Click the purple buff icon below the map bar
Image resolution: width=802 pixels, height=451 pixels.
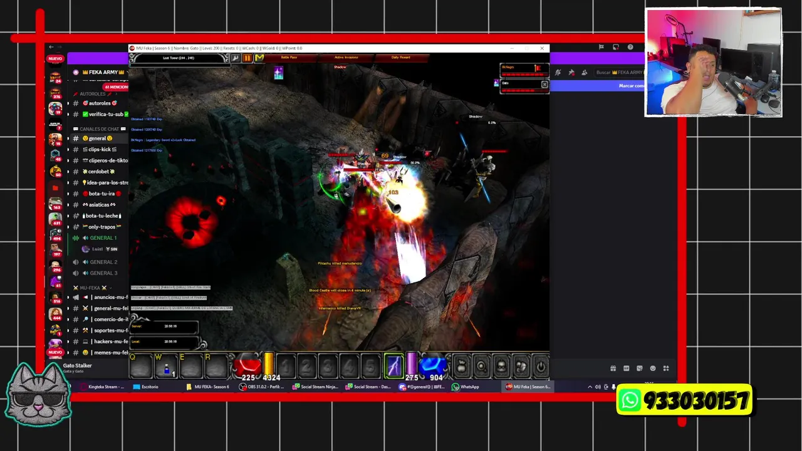(278, 73)
